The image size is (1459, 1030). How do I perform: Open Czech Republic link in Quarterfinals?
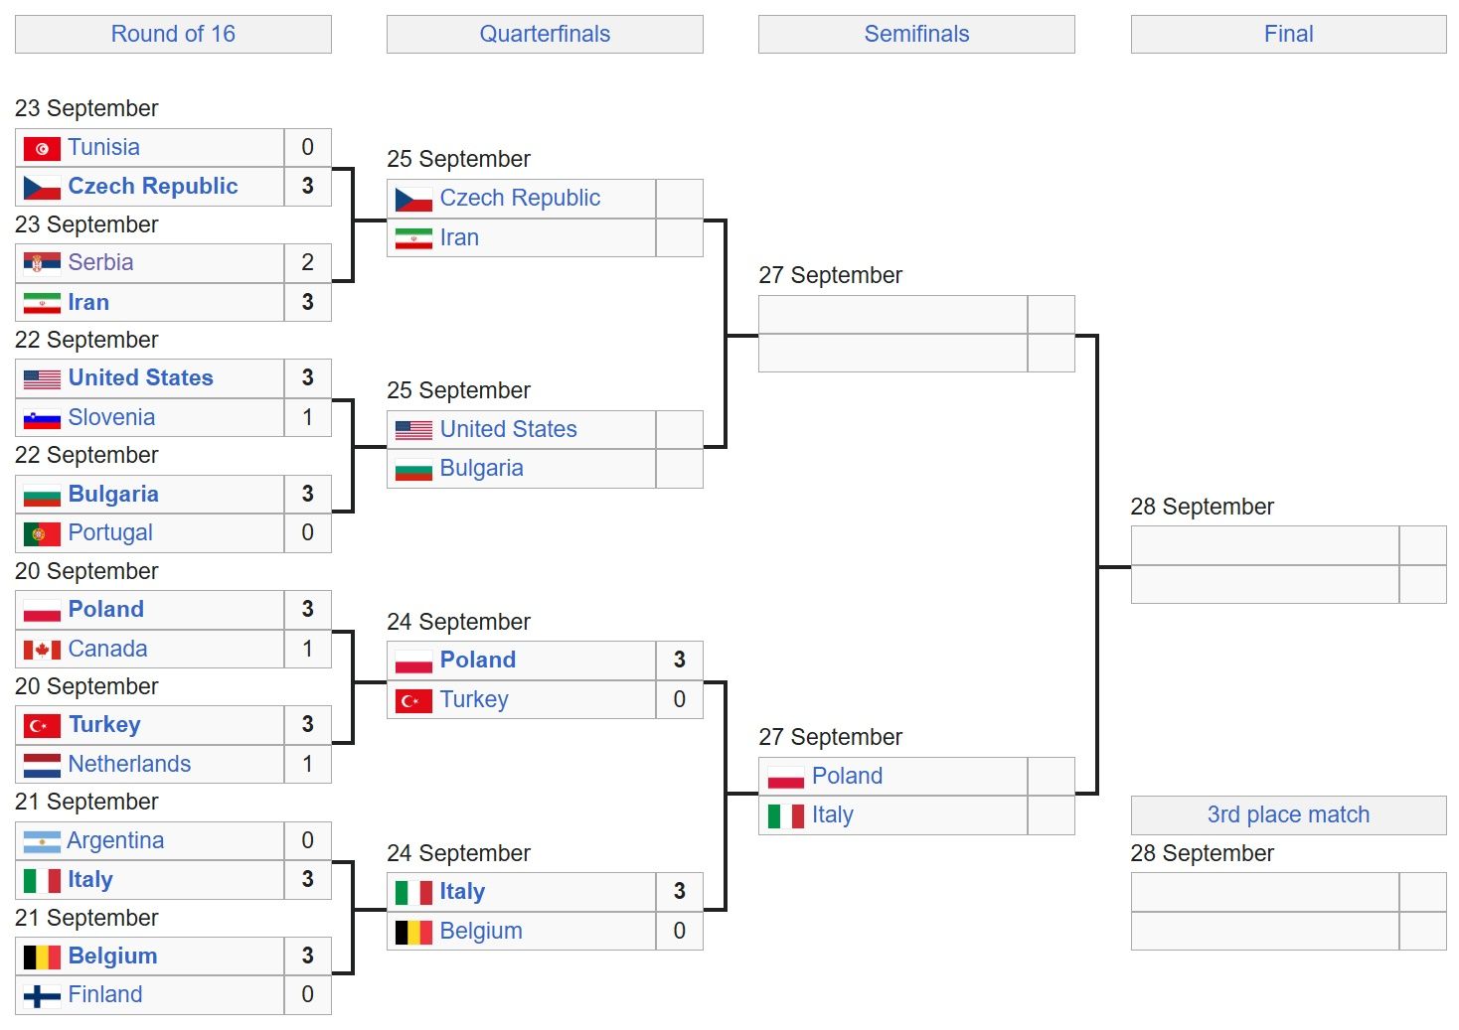pos(520,199)
